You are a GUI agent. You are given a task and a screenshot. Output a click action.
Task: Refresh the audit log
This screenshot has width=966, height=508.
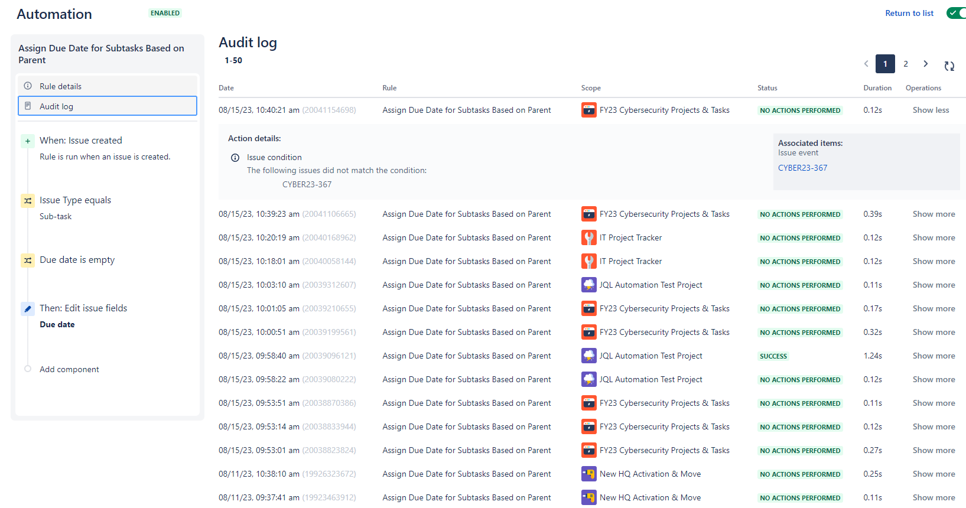coord(949,66)
